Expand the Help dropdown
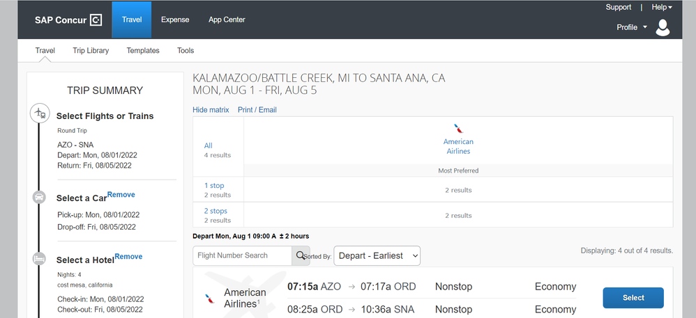The image size is (696, 318). click(x=662, y=7)
